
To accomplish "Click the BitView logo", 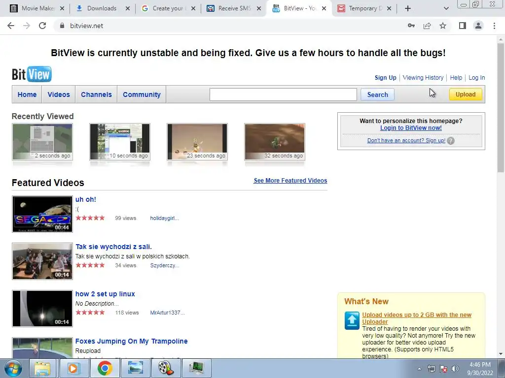I will click(32, 74).
